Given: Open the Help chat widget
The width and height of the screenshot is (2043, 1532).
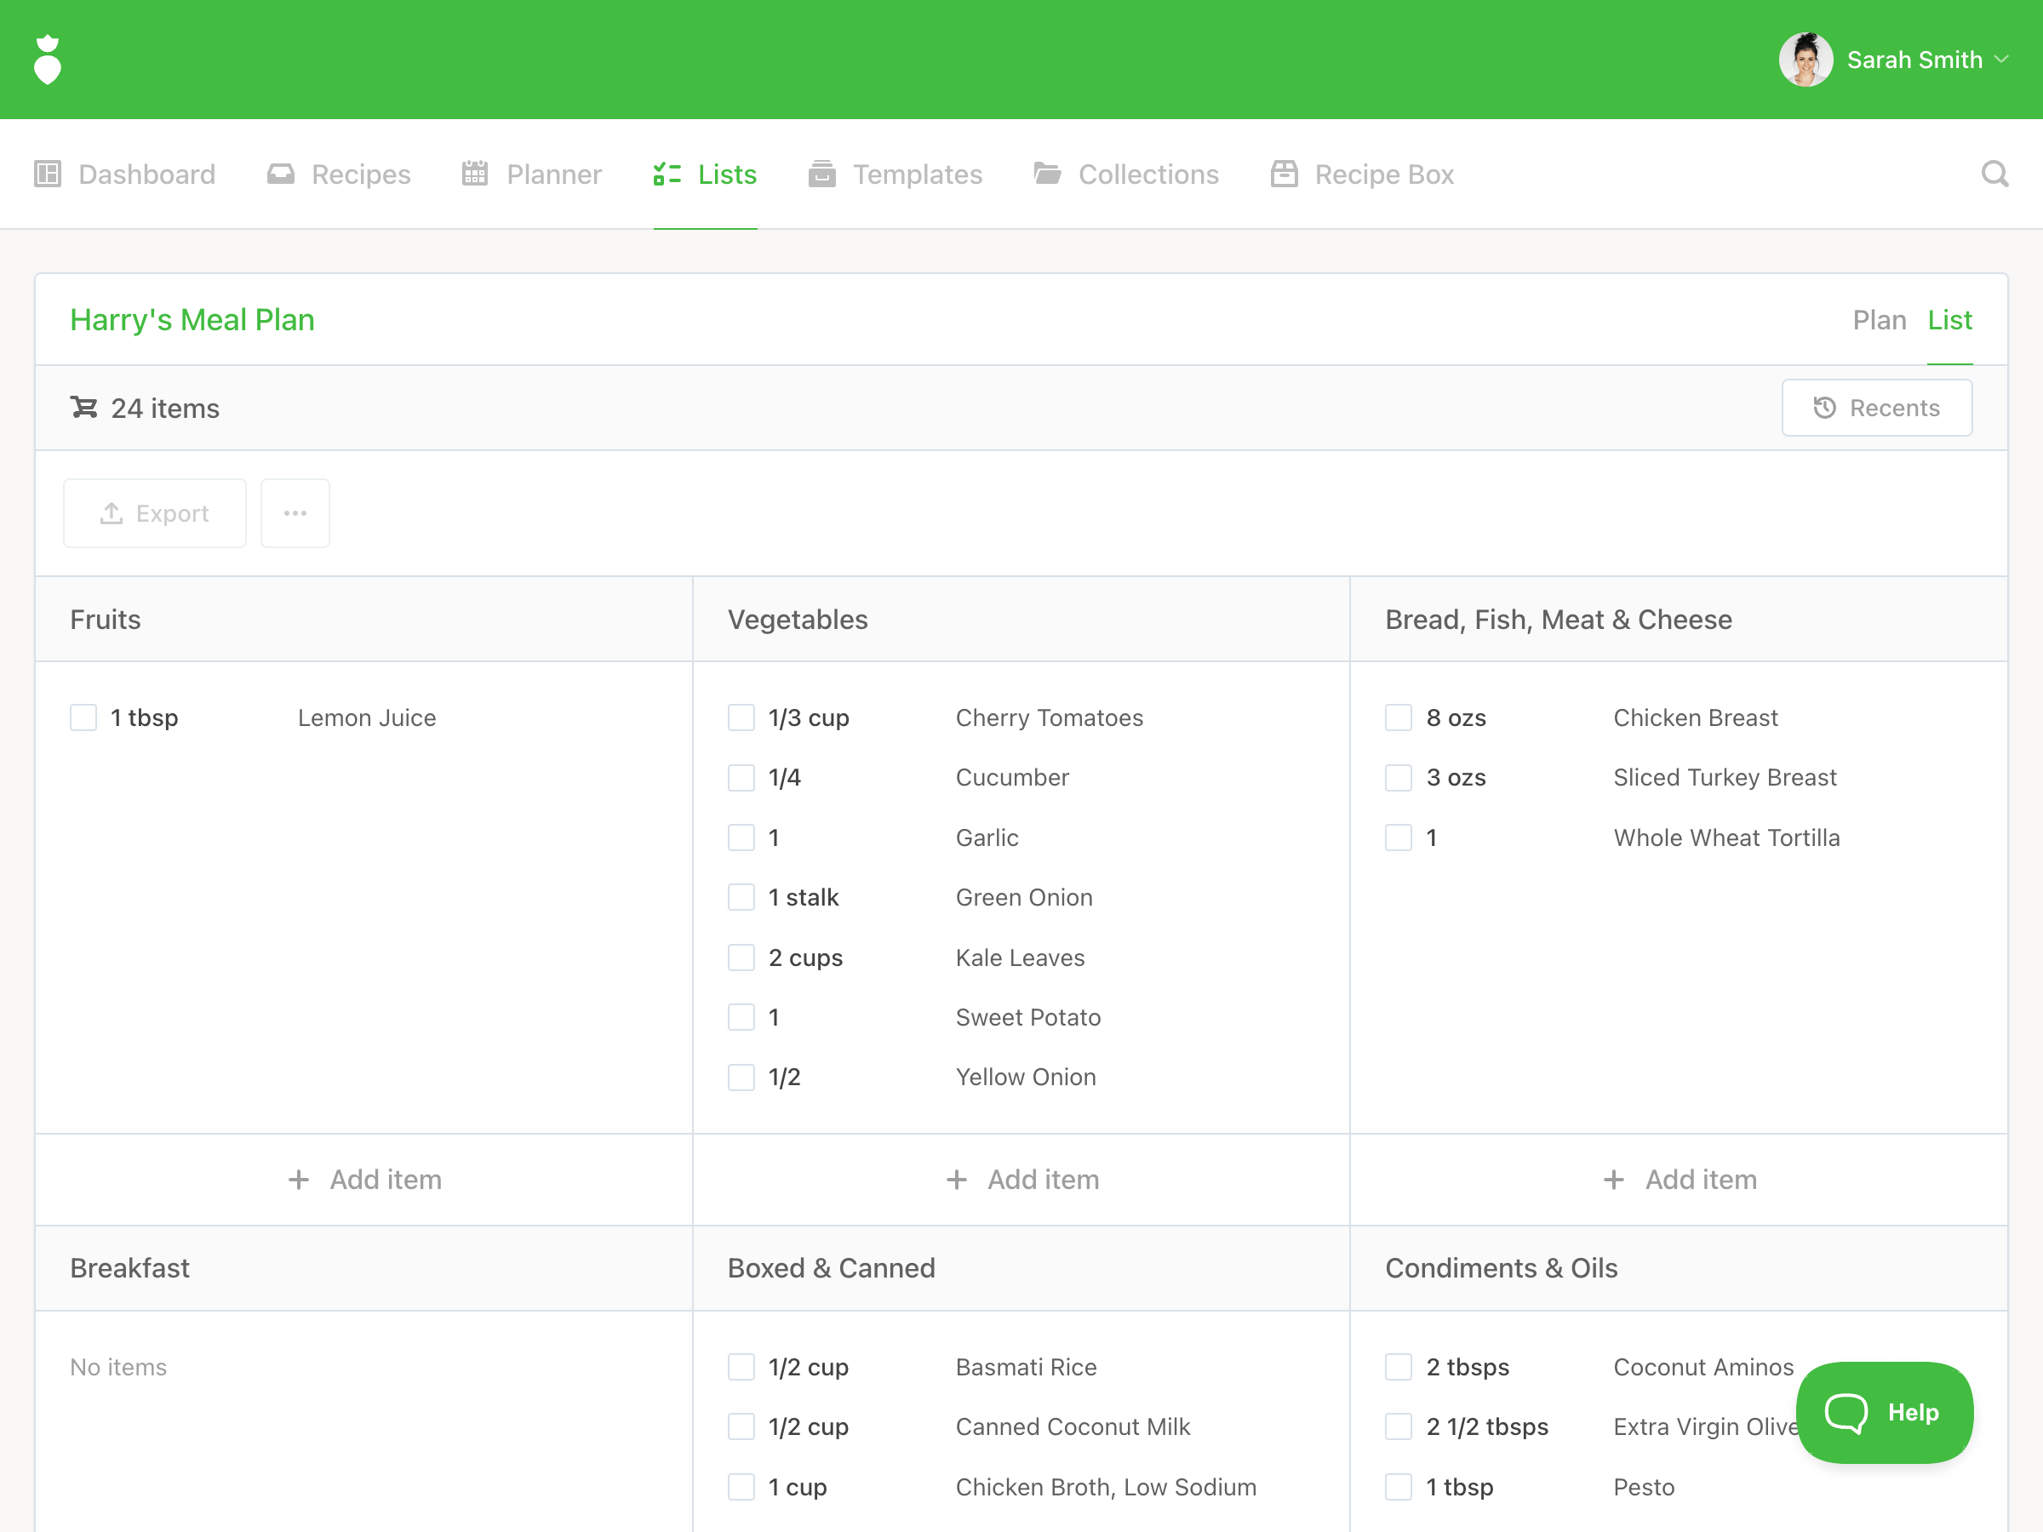Looking at the screenshot, I should 1883,1412.
